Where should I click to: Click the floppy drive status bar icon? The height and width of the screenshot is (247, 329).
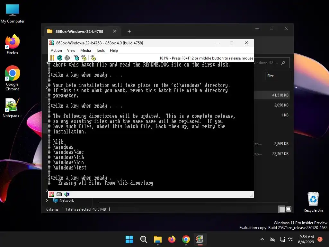click(x=51, y=194)
